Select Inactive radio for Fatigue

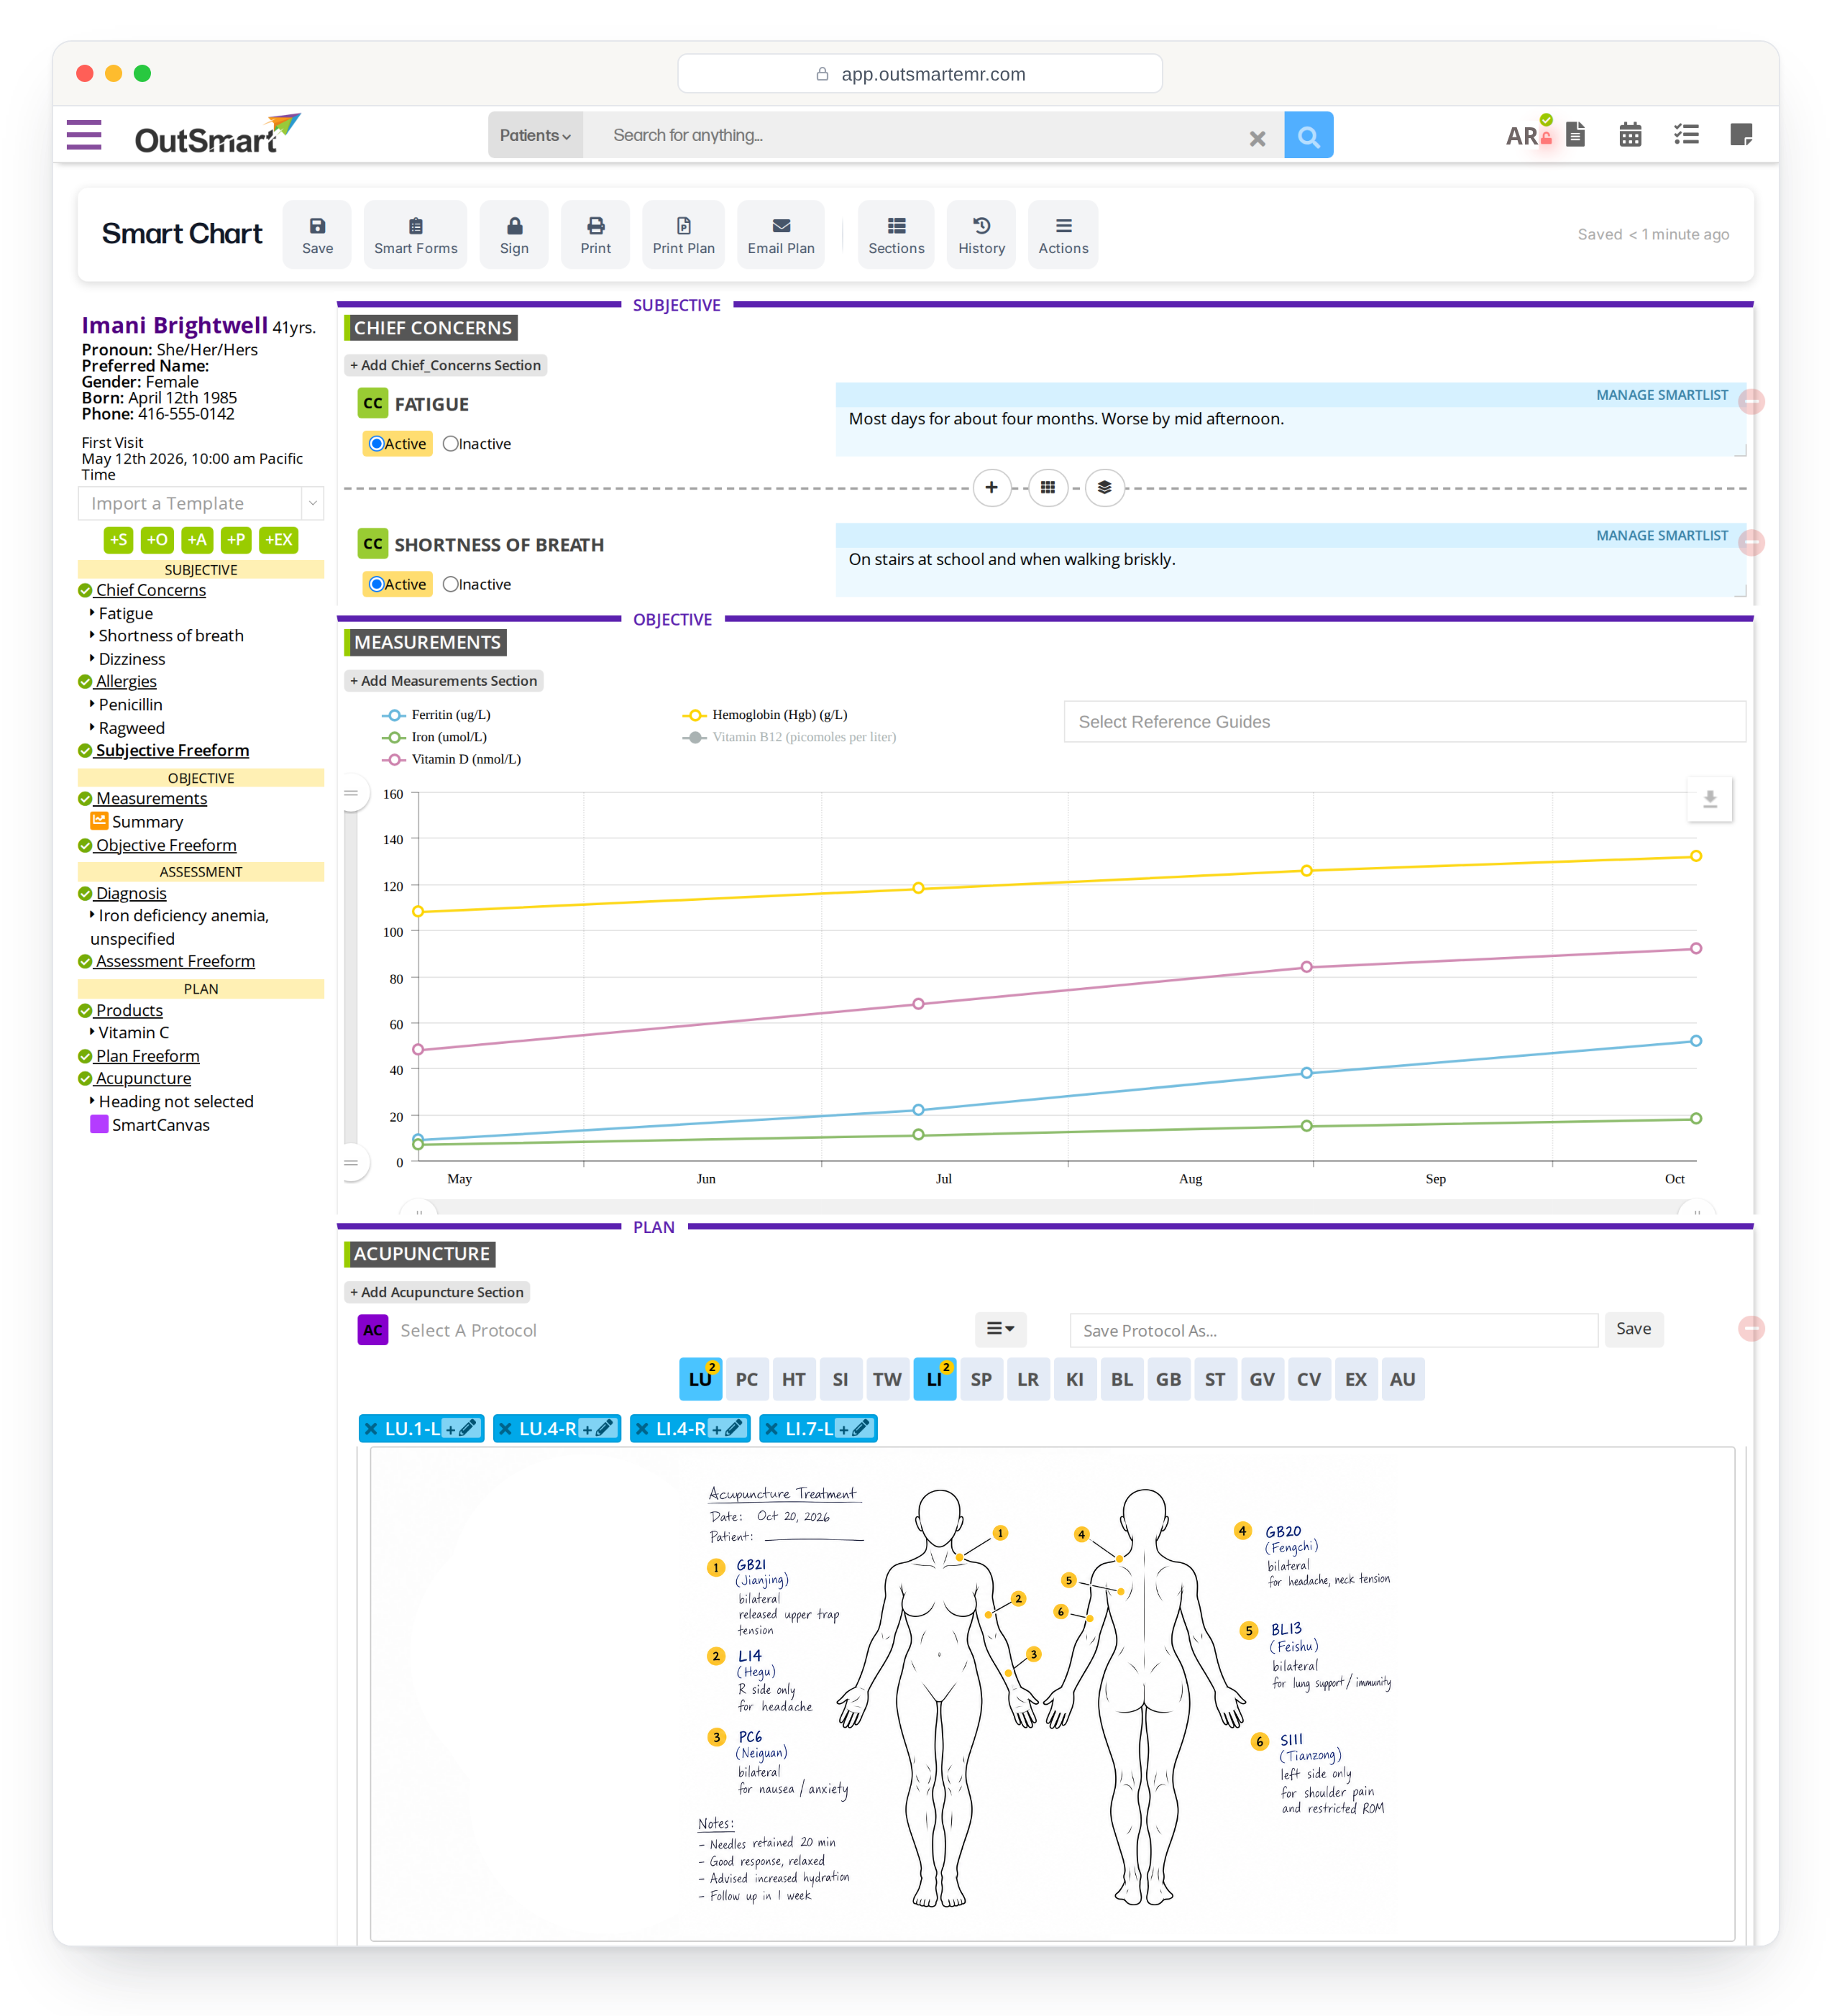coord(451,443)
